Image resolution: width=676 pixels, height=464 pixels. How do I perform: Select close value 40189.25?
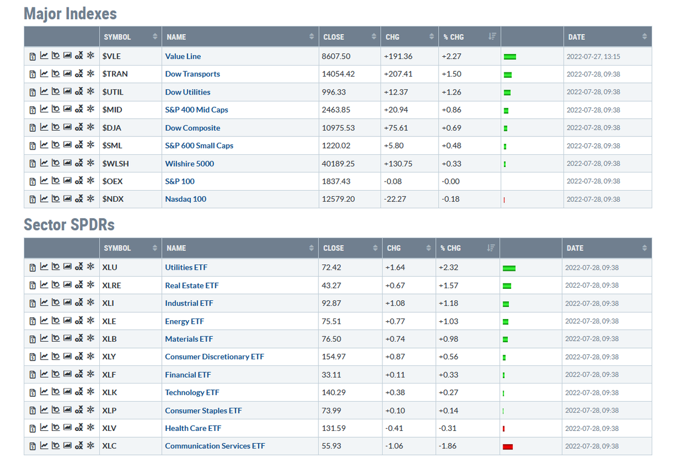tap(338, 164)
